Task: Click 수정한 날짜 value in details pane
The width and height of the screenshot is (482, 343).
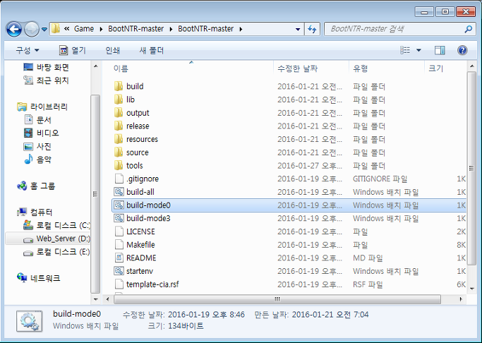Action: (x=206, y=315)
